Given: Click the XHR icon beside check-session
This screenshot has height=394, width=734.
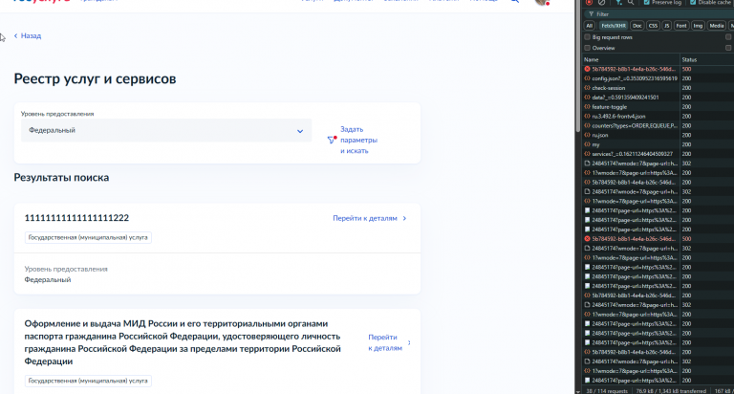Looking at the screenshot, I should pyautogui.click(x=587, y=88).
